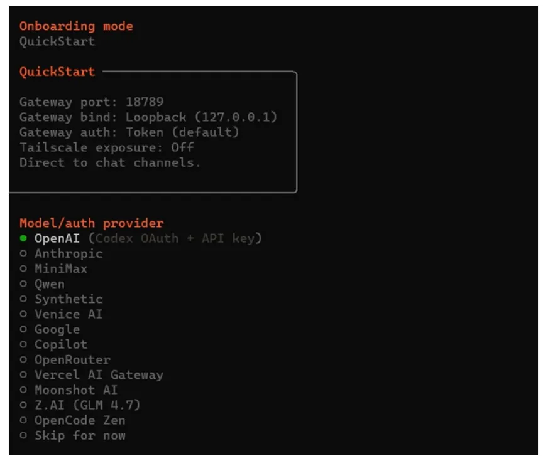Screen dimensions: 543x456
Task: Choose Vercel AI Gateway option
Action: (x=98, y=375)
